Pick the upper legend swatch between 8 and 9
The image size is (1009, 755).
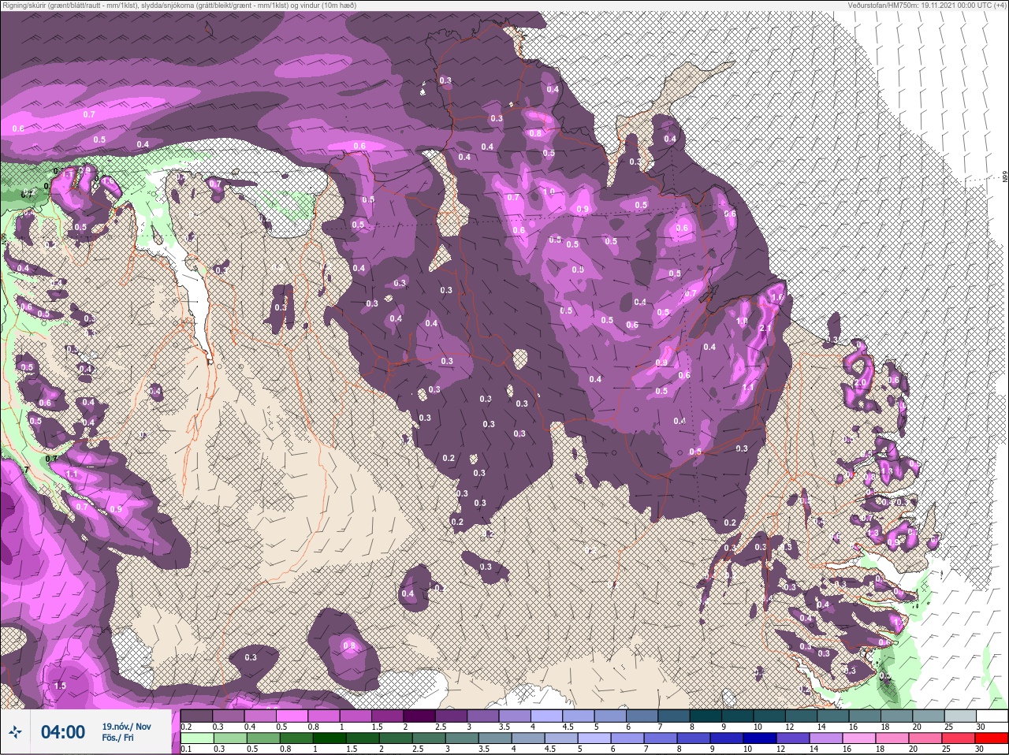(706, 716)
